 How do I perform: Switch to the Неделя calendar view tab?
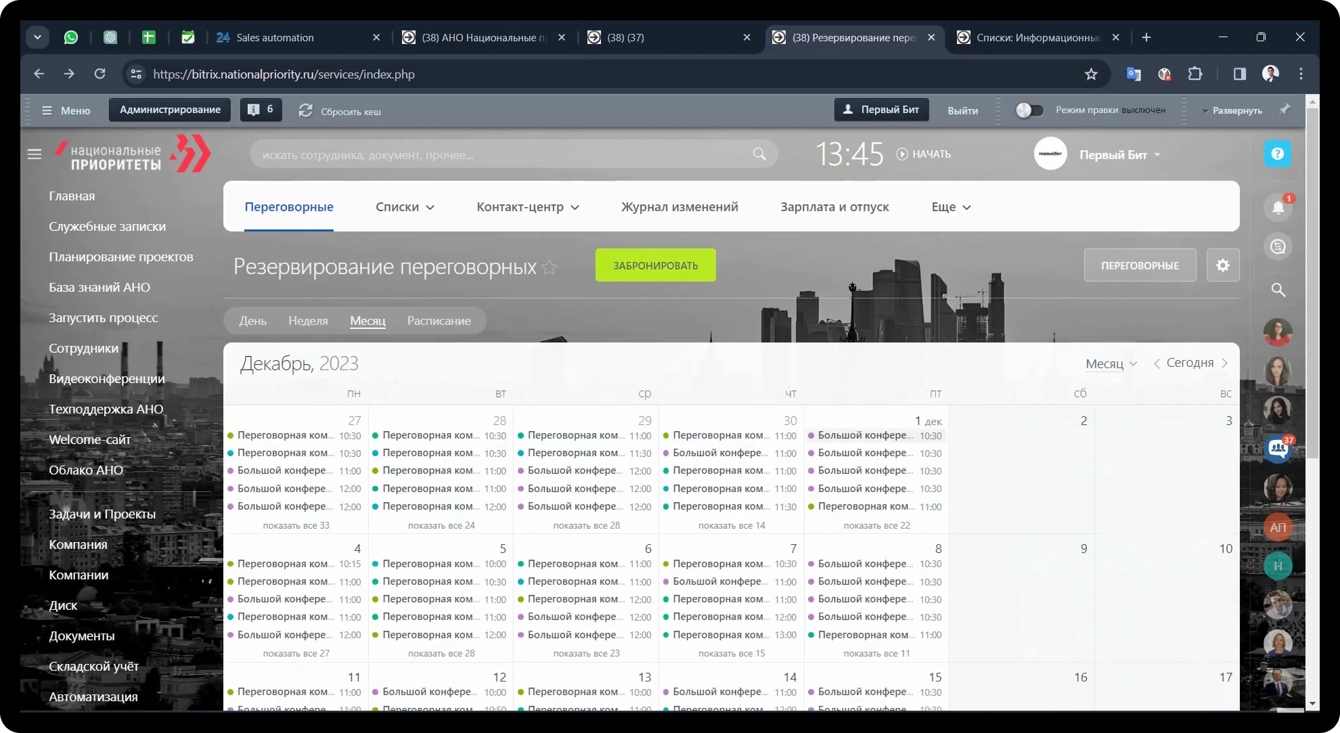308,321
